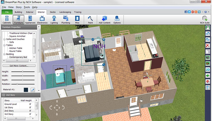Viewport: 212px width, 121px height.
Task: Click the brown roof view icon
Action: click(x=208, y=63)
